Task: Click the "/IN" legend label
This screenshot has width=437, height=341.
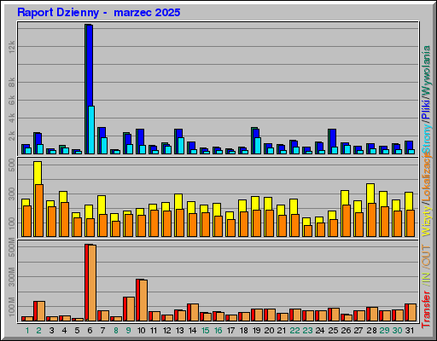Action: click(426, 279)
